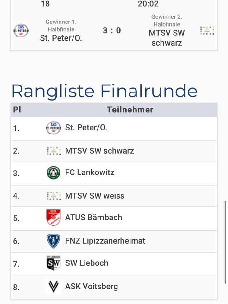Click the ASK Voitsberg V-shaped logo
The width and height of the screenshot is (228, 304).
tap(53, 287)
